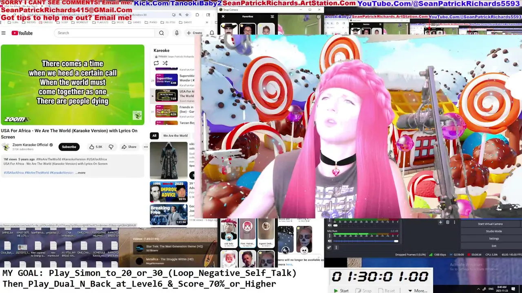Open the DANCE bookmarks folder
Screen dimensions: 522x293
coord(186,22)
